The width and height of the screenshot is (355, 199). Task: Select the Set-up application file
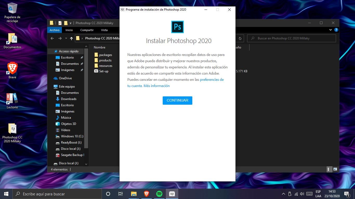101,71
